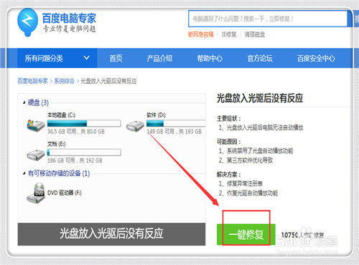Expand the 所有问题分类 dropdown chevron

click(x=87, y=58)
